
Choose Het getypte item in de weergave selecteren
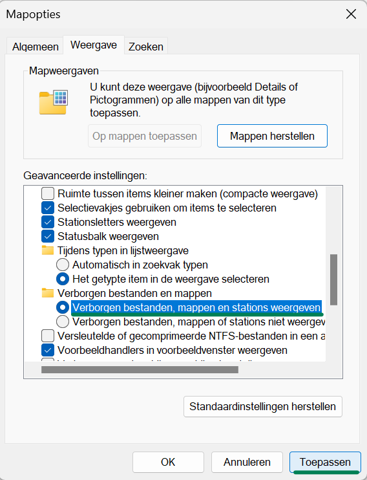point(63,279)
